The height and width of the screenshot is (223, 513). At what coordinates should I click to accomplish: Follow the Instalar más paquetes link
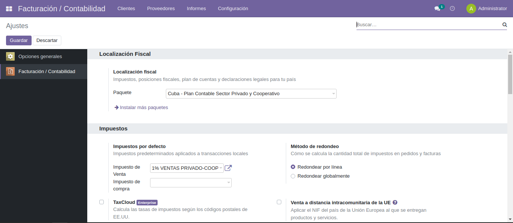coord(143,107)
